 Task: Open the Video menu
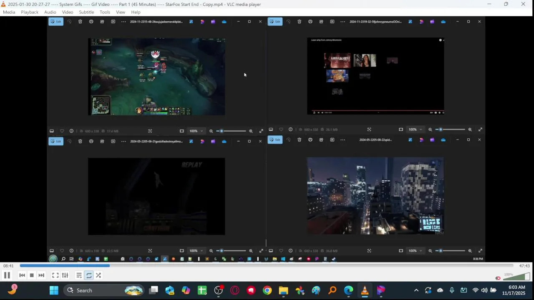point(68,12)
